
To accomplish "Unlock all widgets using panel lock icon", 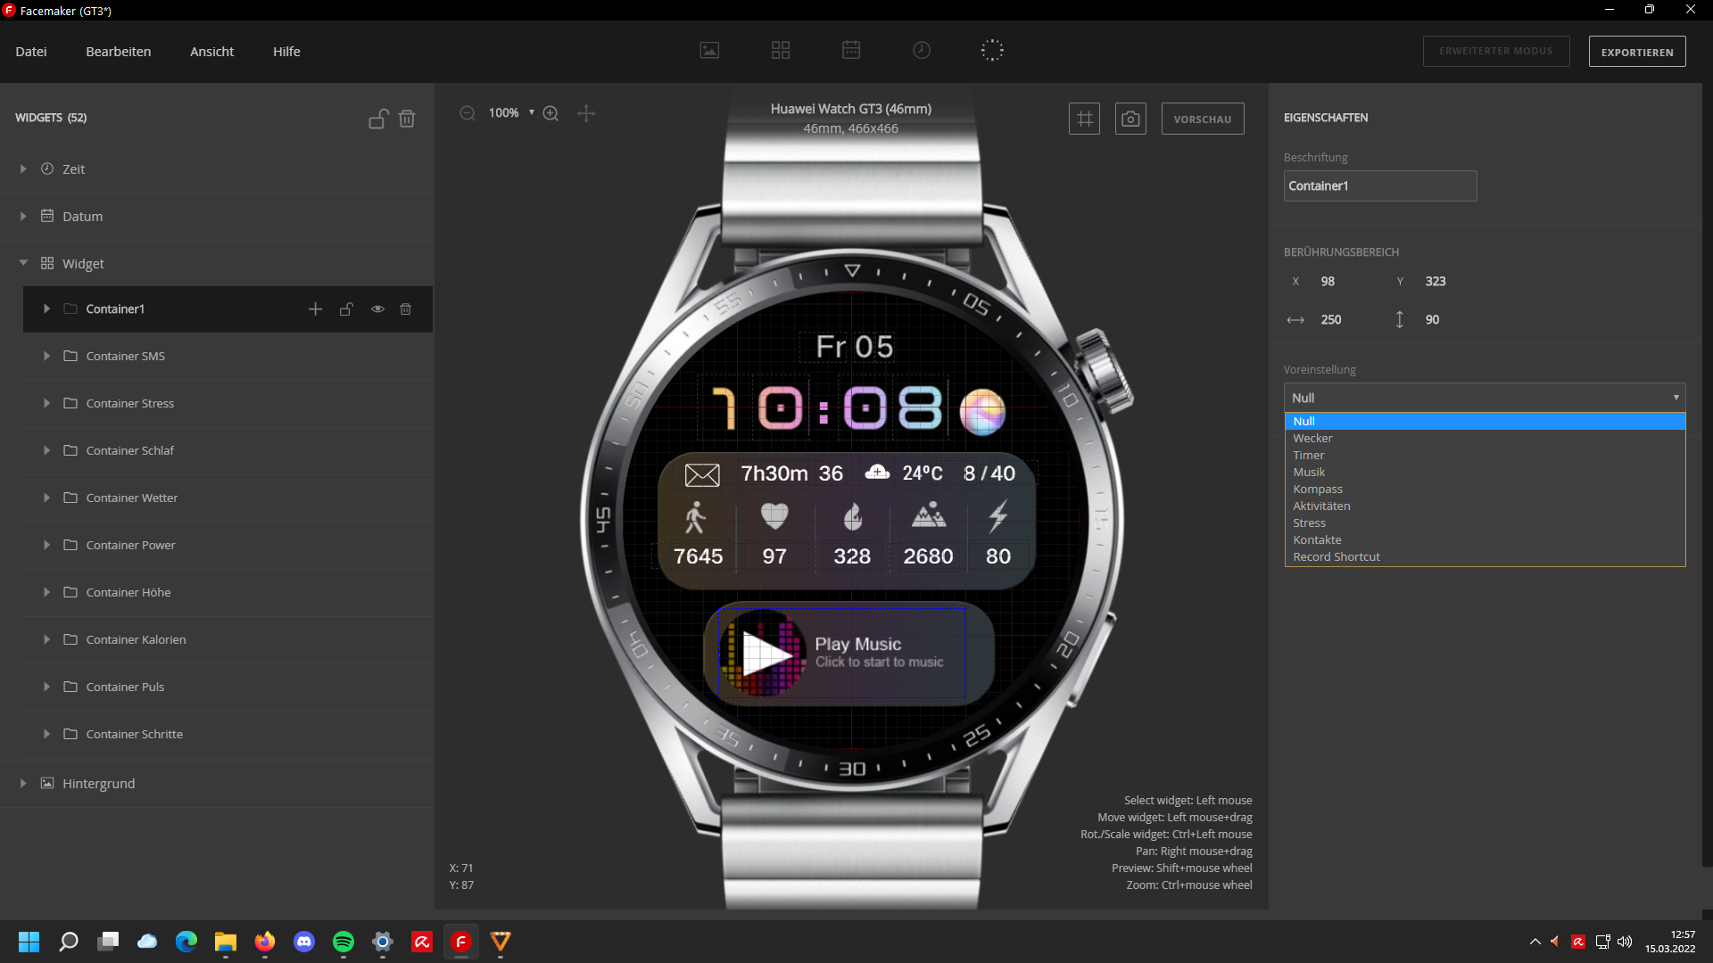I will pos(378,119).
